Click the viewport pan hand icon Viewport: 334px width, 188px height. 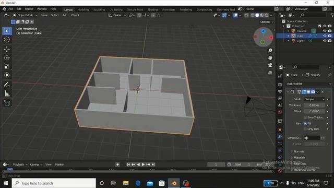click(270, 58)
